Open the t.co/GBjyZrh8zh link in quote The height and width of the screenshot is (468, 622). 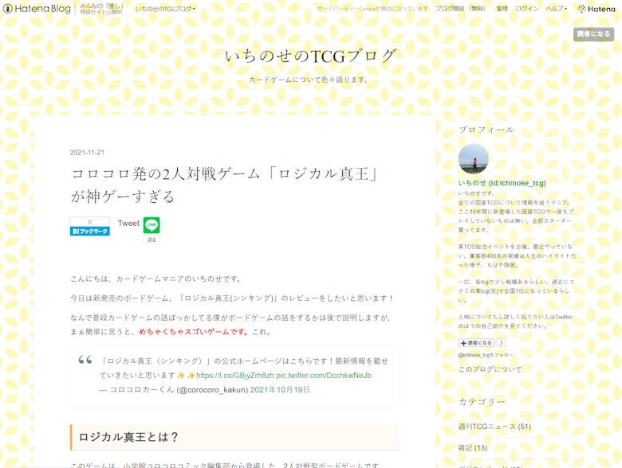coord(235,375)
